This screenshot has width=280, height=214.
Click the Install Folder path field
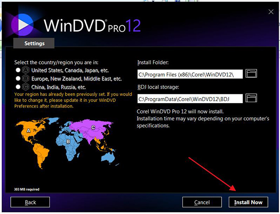click(x=190, y=74)
